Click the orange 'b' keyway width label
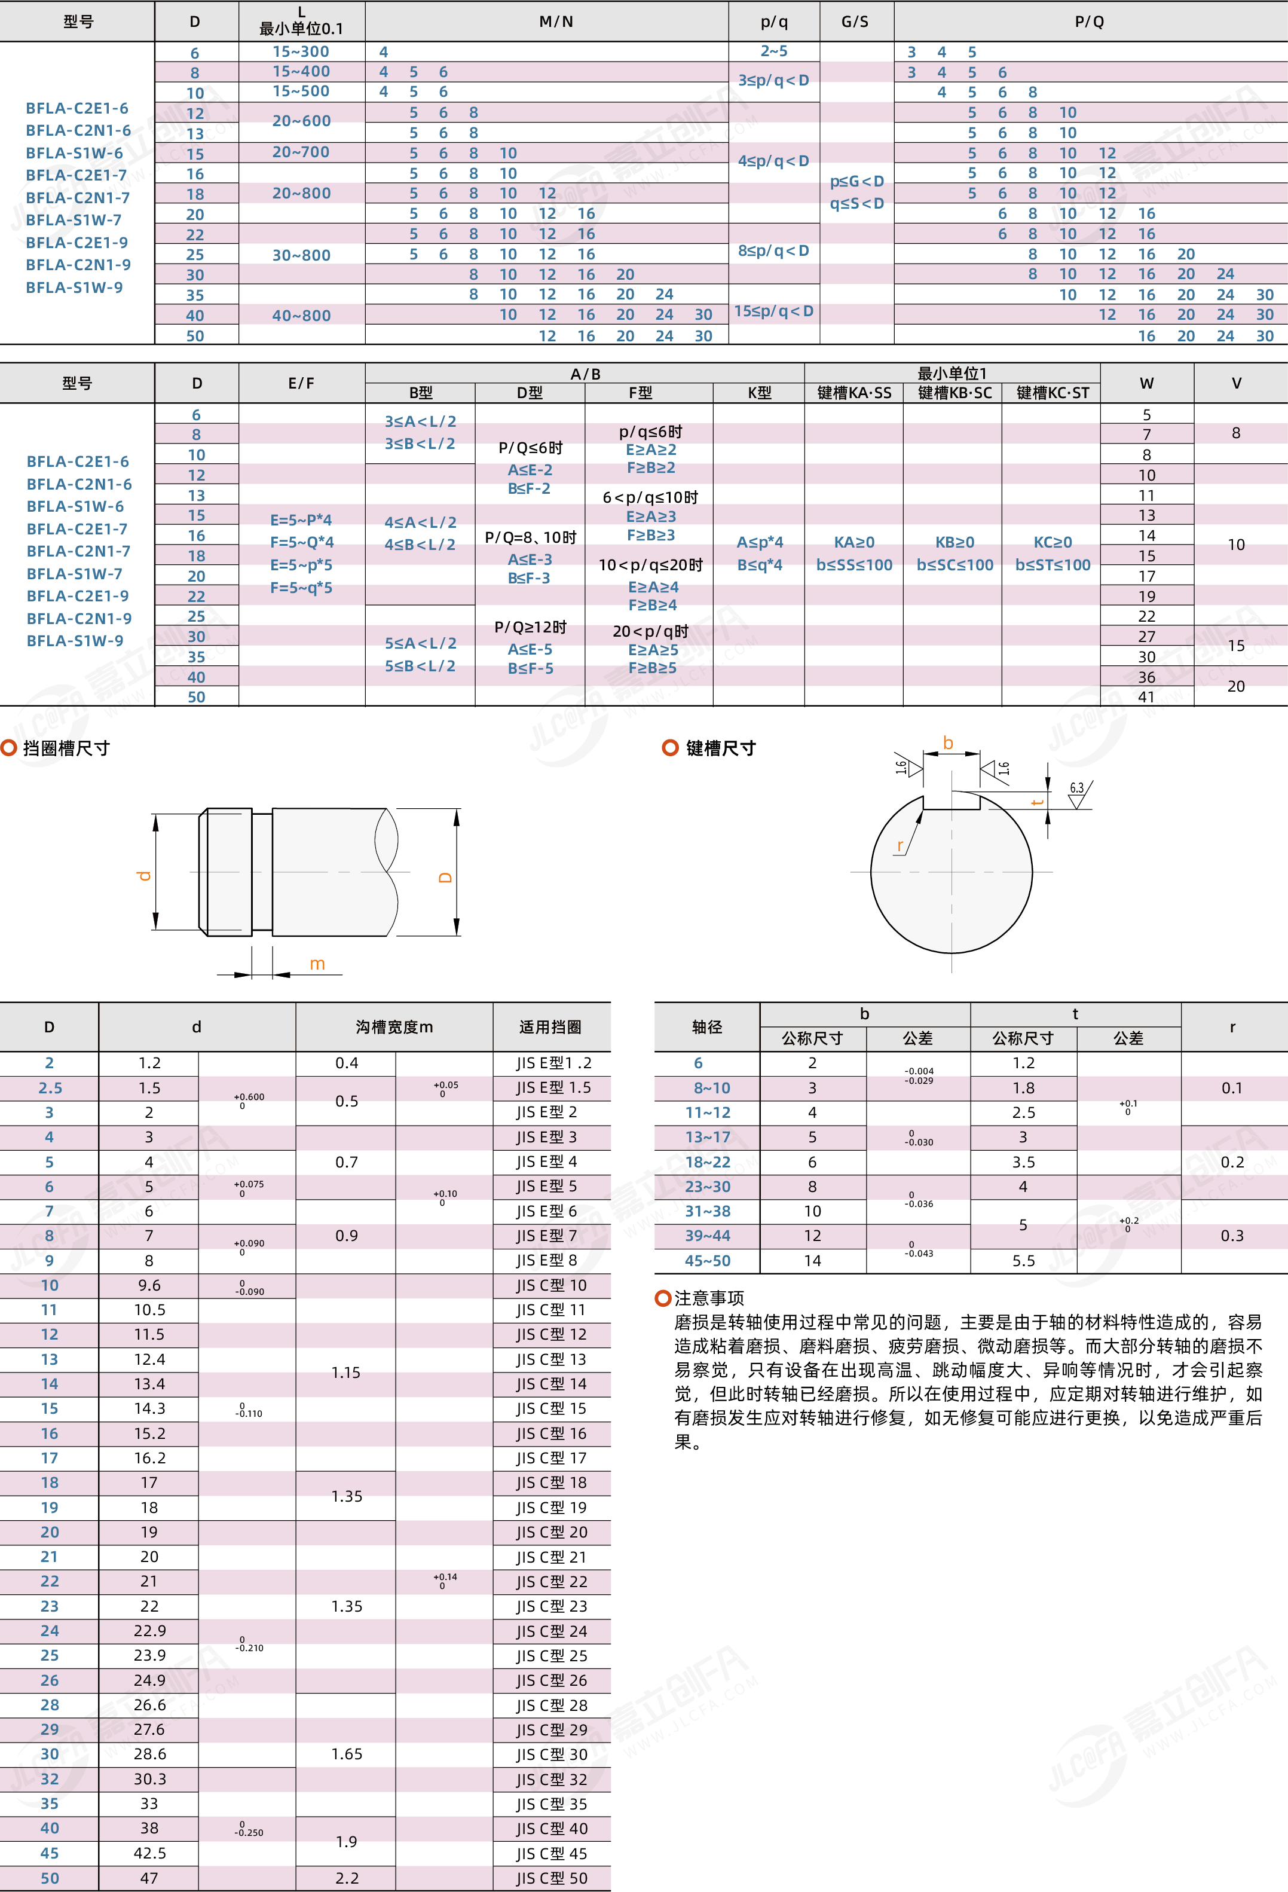The width and height of the screenshot is (1288, 1892). pyautogui.click(x=948, y=742)
